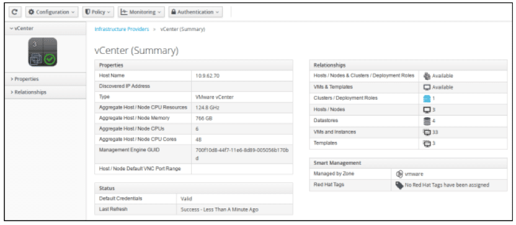Open the Datastores relationship row

pyautogui.click(x=408, y=121)
